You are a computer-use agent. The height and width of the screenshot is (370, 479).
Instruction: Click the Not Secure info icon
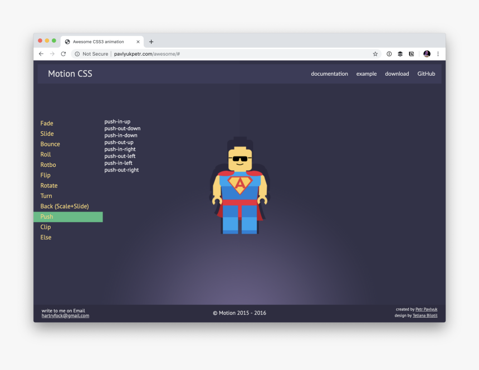(77, 54)
